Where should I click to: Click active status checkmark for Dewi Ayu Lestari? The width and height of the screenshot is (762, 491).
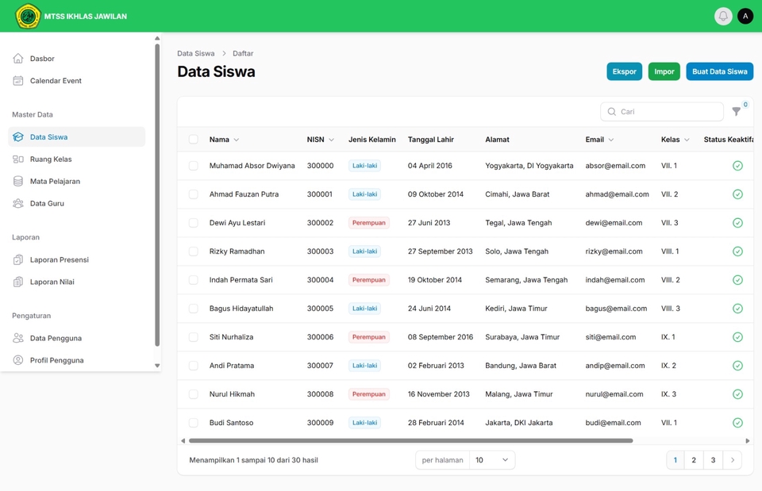coord(737,223)
